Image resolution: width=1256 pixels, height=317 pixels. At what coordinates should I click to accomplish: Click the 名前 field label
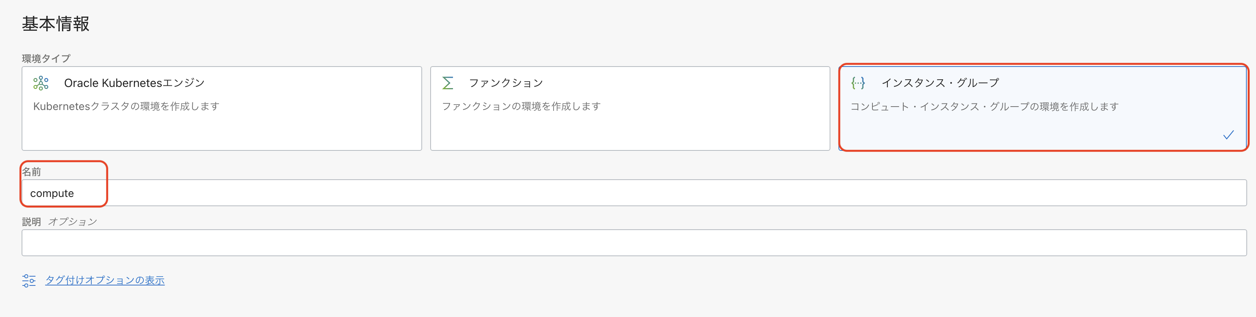[x=32, y=172]
